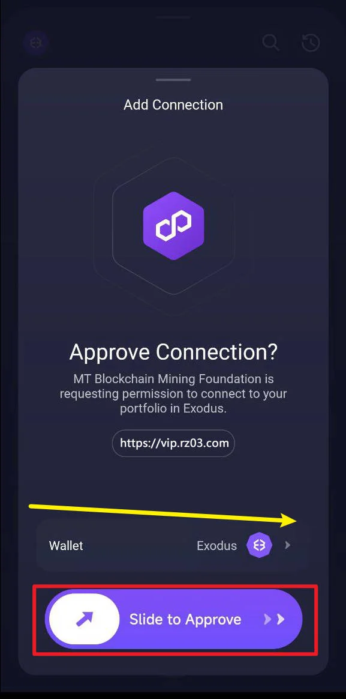Expand the Wallet row chevron
Screen dimensions: 346x699
[x=288, y=545]
